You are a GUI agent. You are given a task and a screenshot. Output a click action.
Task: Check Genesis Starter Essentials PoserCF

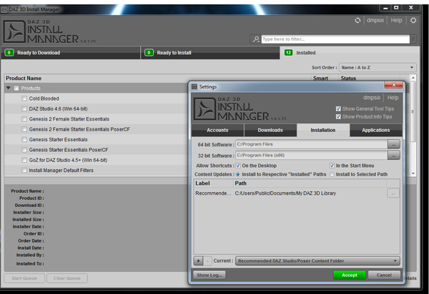[24, 150]
